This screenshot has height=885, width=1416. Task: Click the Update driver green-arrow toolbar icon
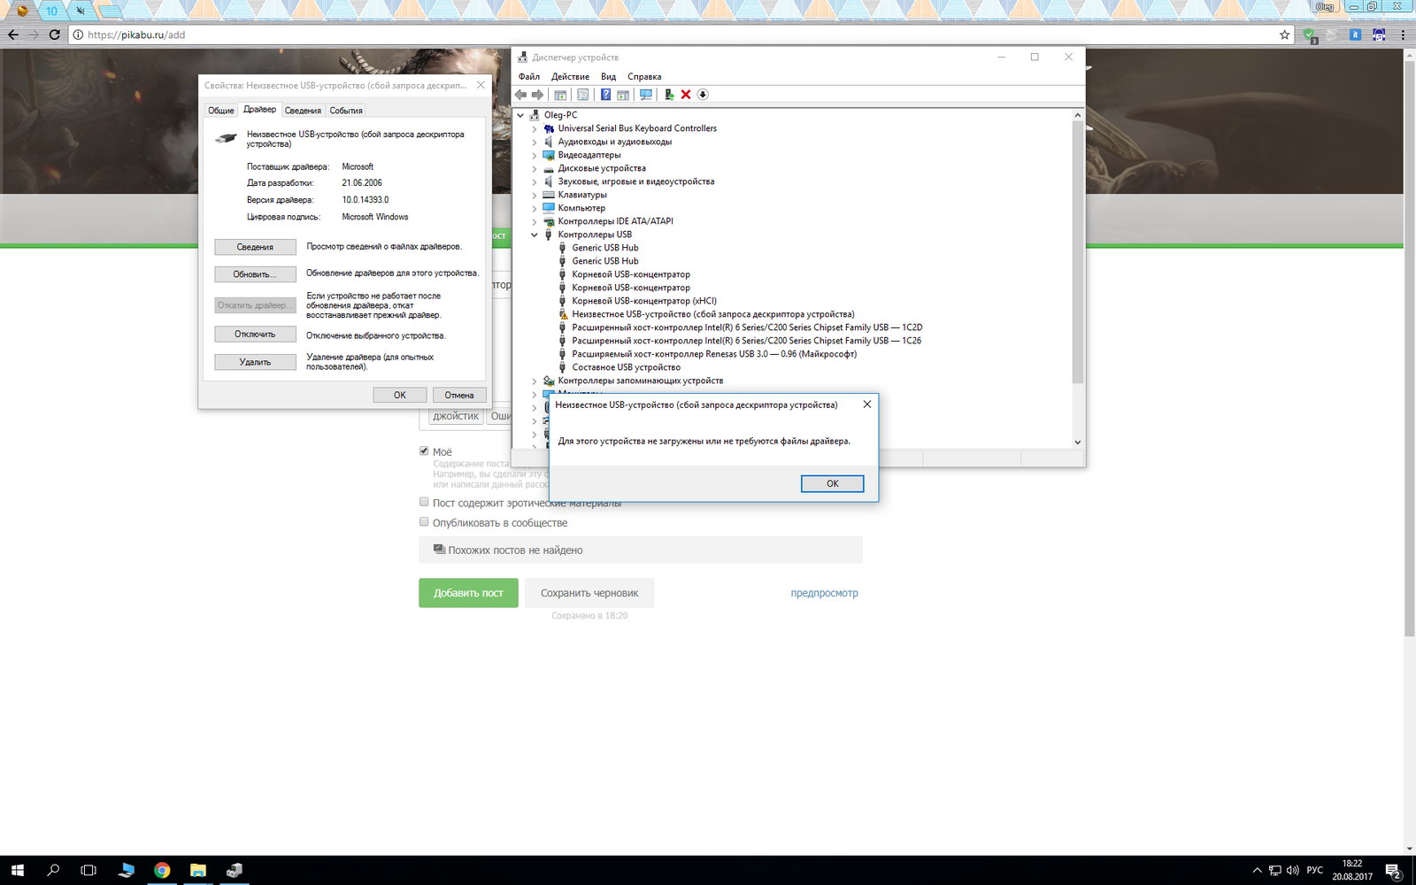669,95
